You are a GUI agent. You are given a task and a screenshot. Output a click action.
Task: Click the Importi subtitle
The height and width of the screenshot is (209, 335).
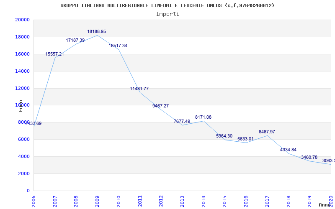(167, 14)
